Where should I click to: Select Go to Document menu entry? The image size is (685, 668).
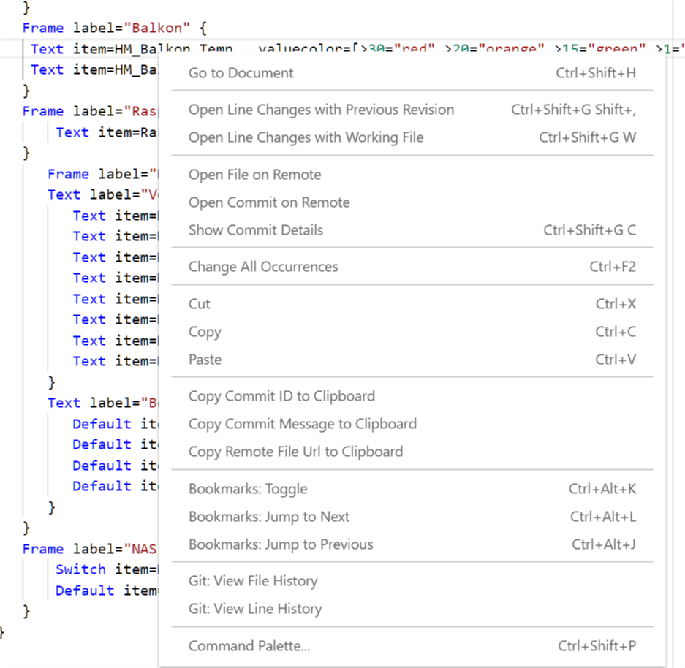point(241,73)
